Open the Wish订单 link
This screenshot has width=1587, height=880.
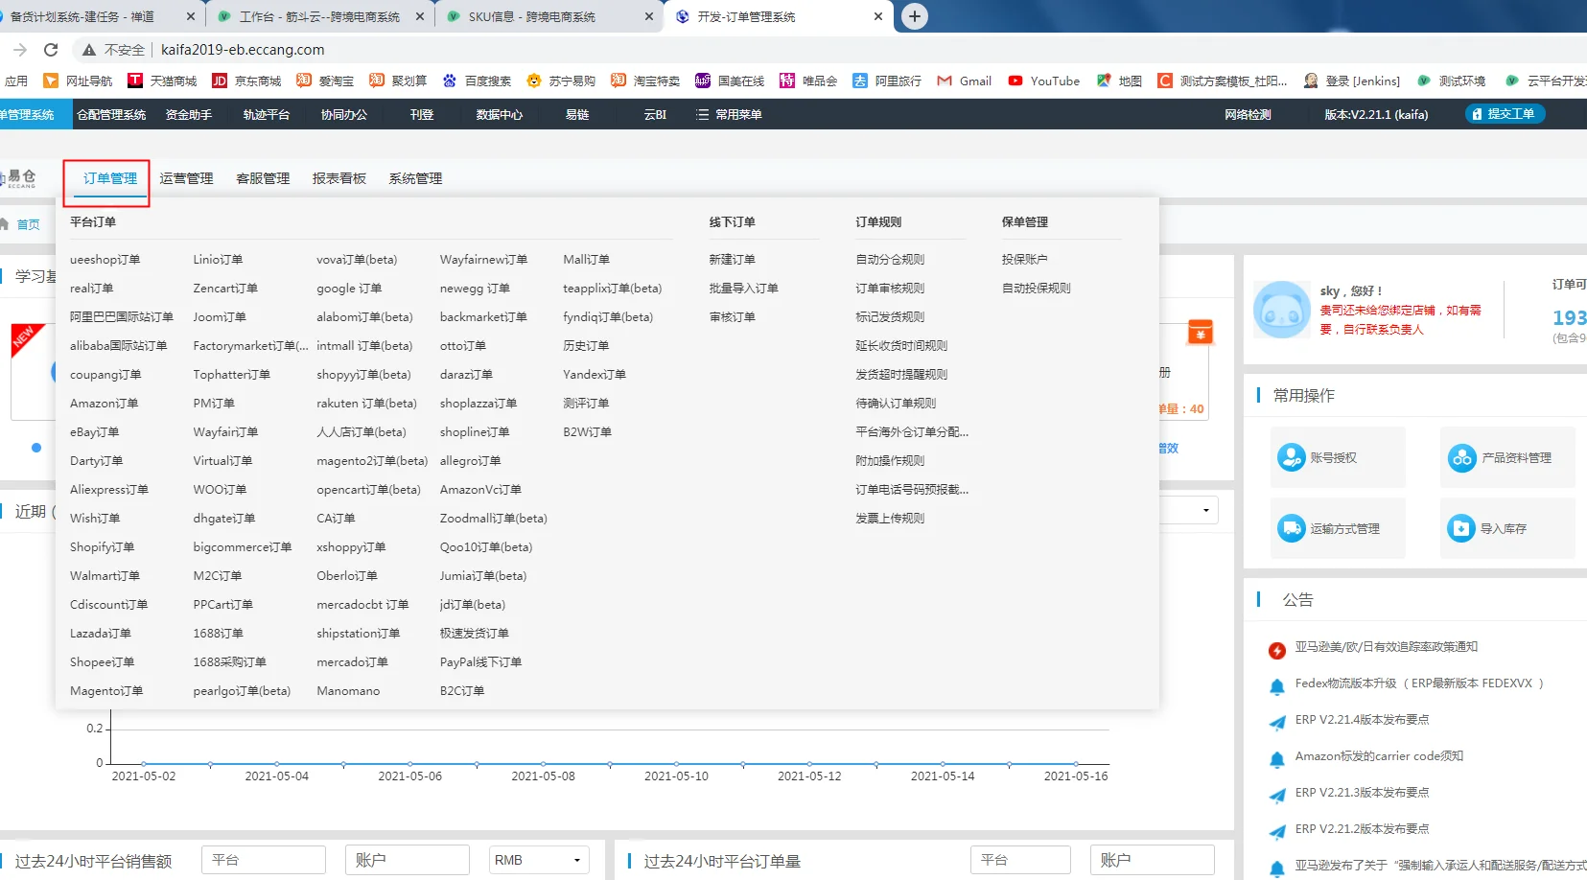point(95,519)
